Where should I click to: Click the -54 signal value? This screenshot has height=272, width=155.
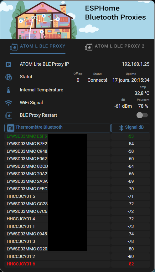tap(131, 144)
